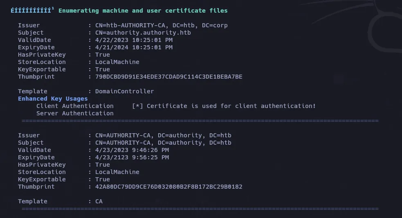The width and height of the screenshot is (402, 218).
Task: Click the 'Enhanced Key Usages' heading
Action: tap(53, 99)
